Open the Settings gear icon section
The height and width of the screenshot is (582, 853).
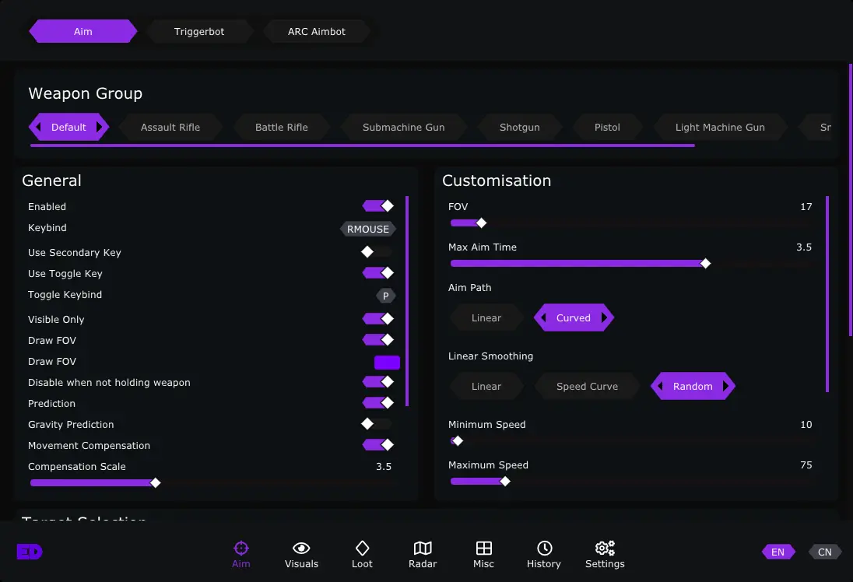[x=605, y=554]
